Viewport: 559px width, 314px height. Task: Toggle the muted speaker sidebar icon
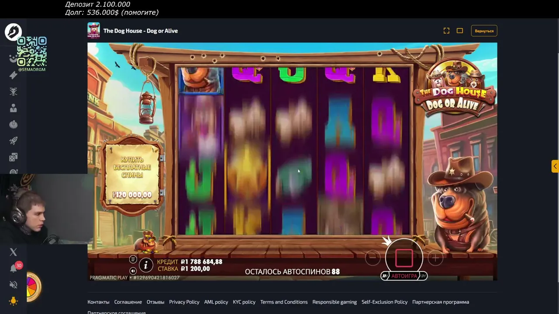coord(13,285)
